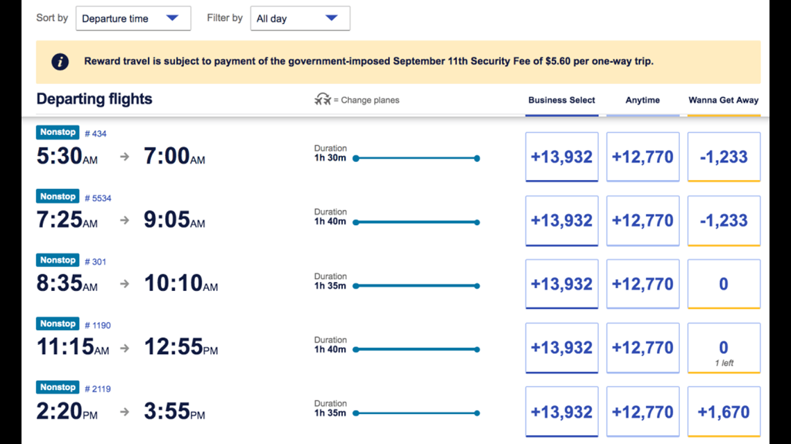Image resolution: width=791 pixels, height=444 pixels.
Task: Choose +13,932 Business Select fare for 7:25 AM flight
Action: [561, 220]
